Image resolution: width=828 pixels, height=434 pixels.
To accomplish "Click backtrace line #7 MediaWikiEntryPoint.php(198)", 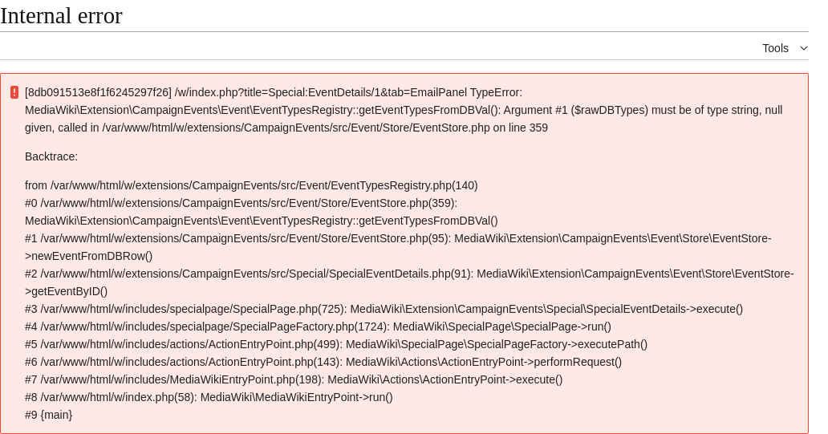I will click(294, 379).
